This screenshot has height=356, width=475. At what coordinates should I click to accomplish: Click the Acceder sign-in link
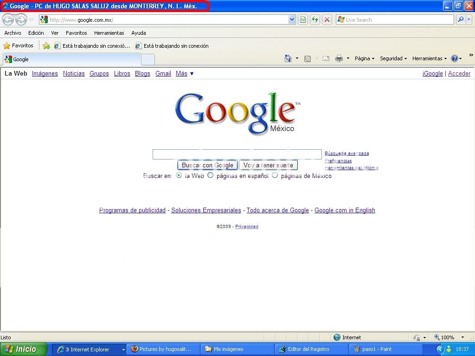click(x=459, y=74)
